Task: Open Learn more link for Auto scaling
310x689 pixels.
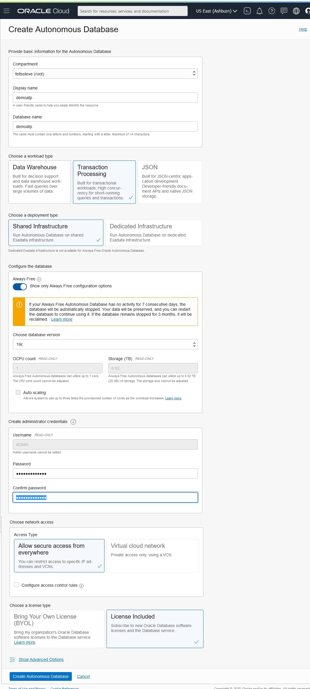Action: tap(173, 398)
